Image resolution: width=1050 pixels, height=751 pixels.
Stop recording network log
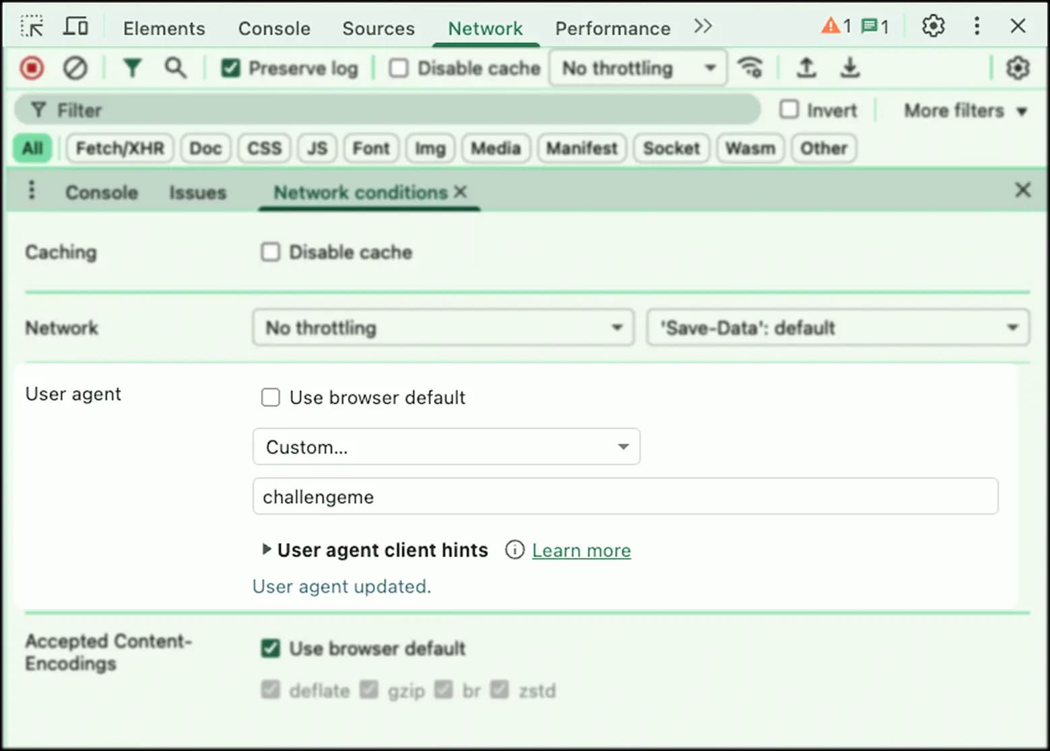[x=32, y=68]
